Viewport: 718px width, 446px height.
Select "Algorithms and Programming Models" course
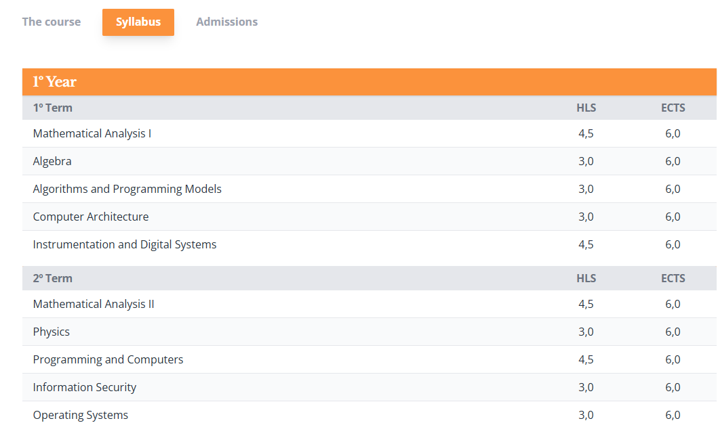[x=127, y=189]
